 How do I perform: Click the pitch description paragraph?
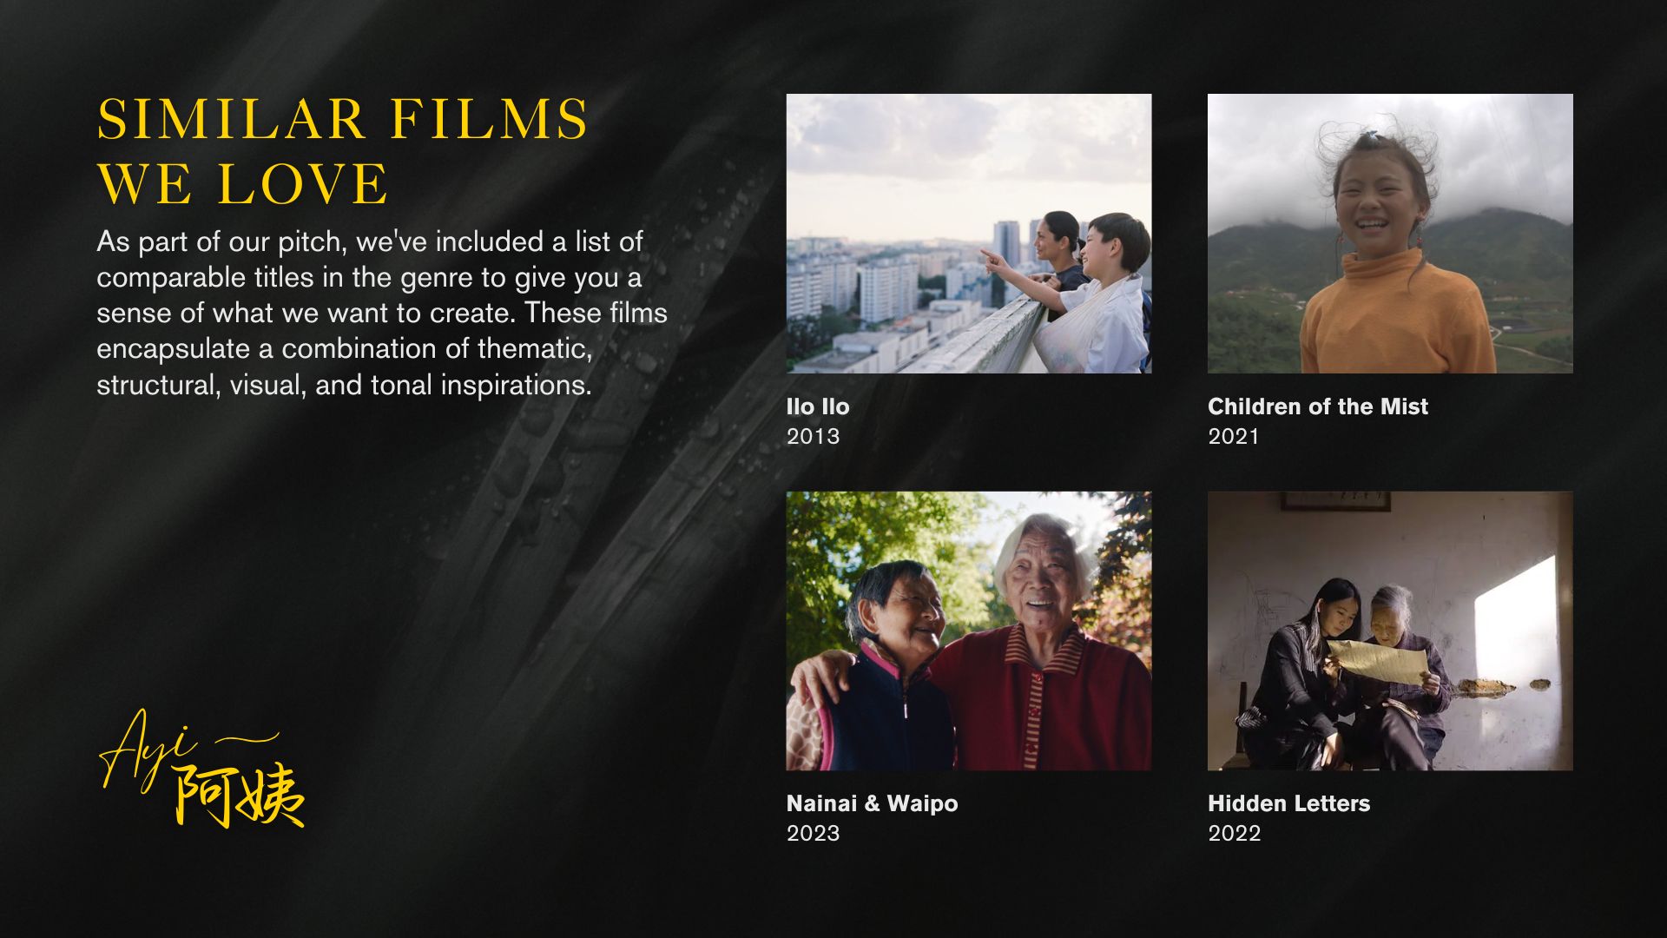382,313
